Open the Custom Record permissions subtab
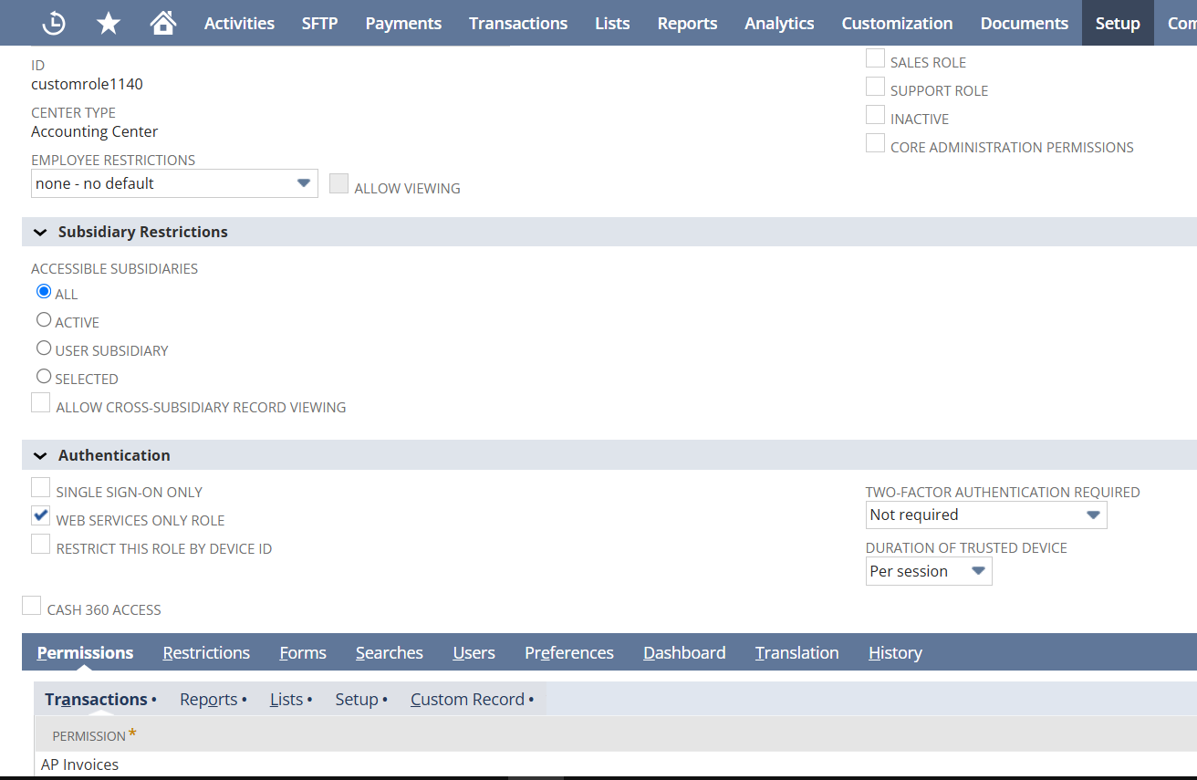The image size is (1197, 780). (467, 700)
